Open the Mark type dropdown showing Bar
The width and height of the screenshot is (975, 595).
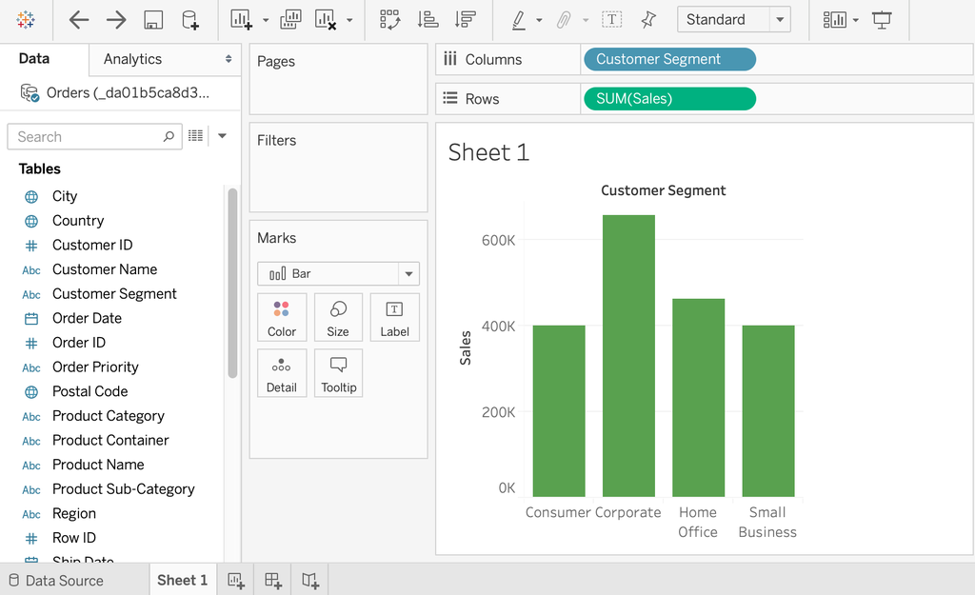point(338,273)
